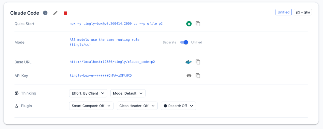
Task: Open the Clean Header: Off dropdown
Action: tap(137, 106)
